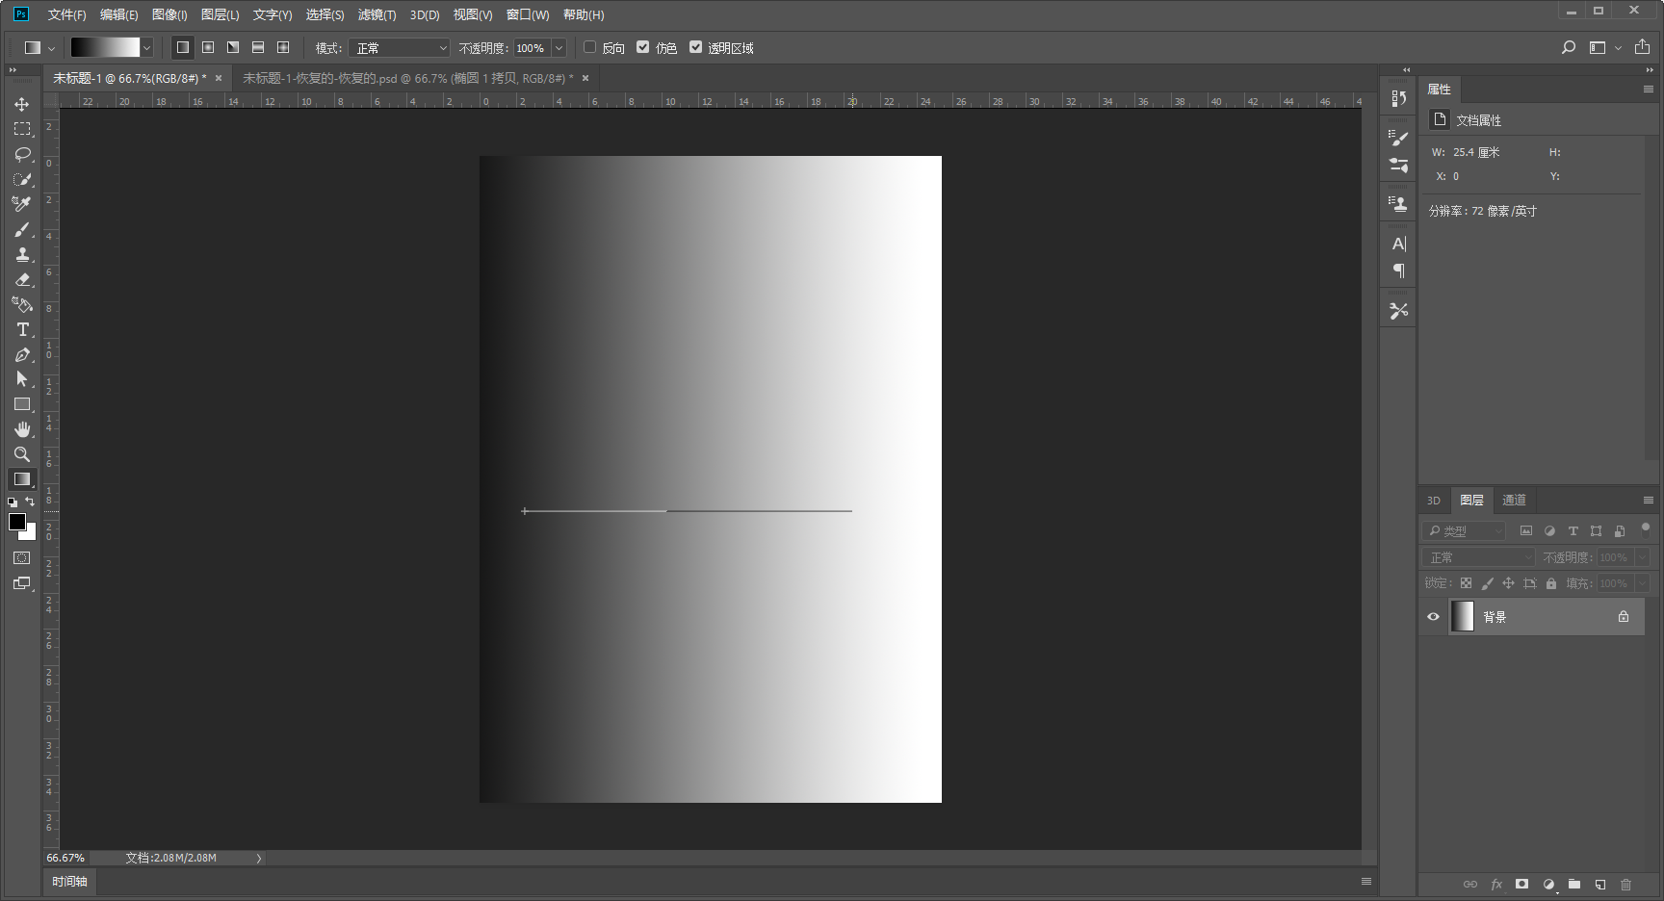Select the Clone Stamp tool
This screenshot has width=1664, height=901.
point(22,254)
